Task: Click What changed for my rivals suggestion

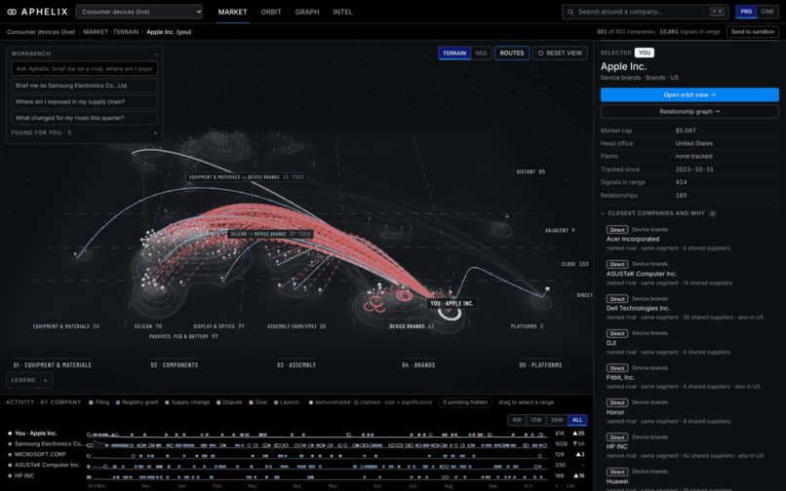Action: click(84, 118)
